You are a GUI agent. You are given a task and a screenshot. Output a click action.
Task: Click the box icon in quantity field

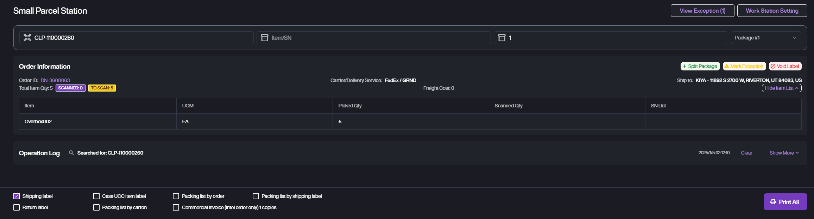tap(502, 38)
